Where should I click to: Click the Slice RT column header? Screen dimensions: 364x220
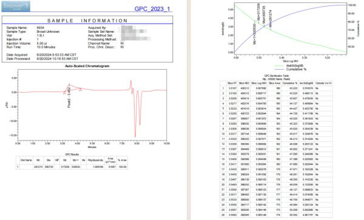(x=232, y=83)
